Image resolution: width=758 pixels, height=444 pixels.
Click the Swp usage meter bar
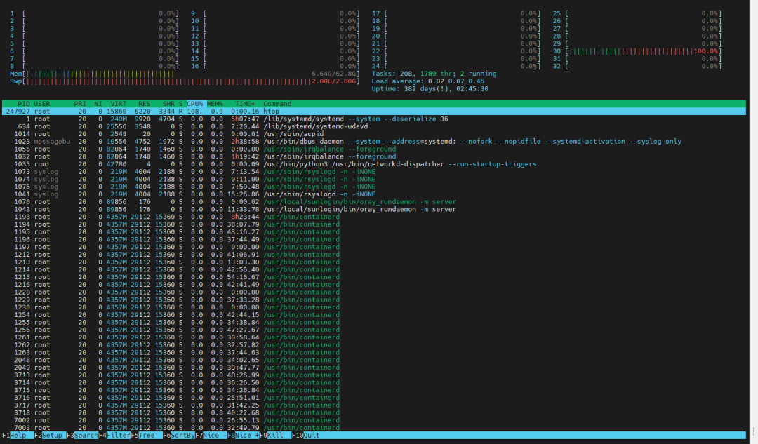(x=185, y=81)
